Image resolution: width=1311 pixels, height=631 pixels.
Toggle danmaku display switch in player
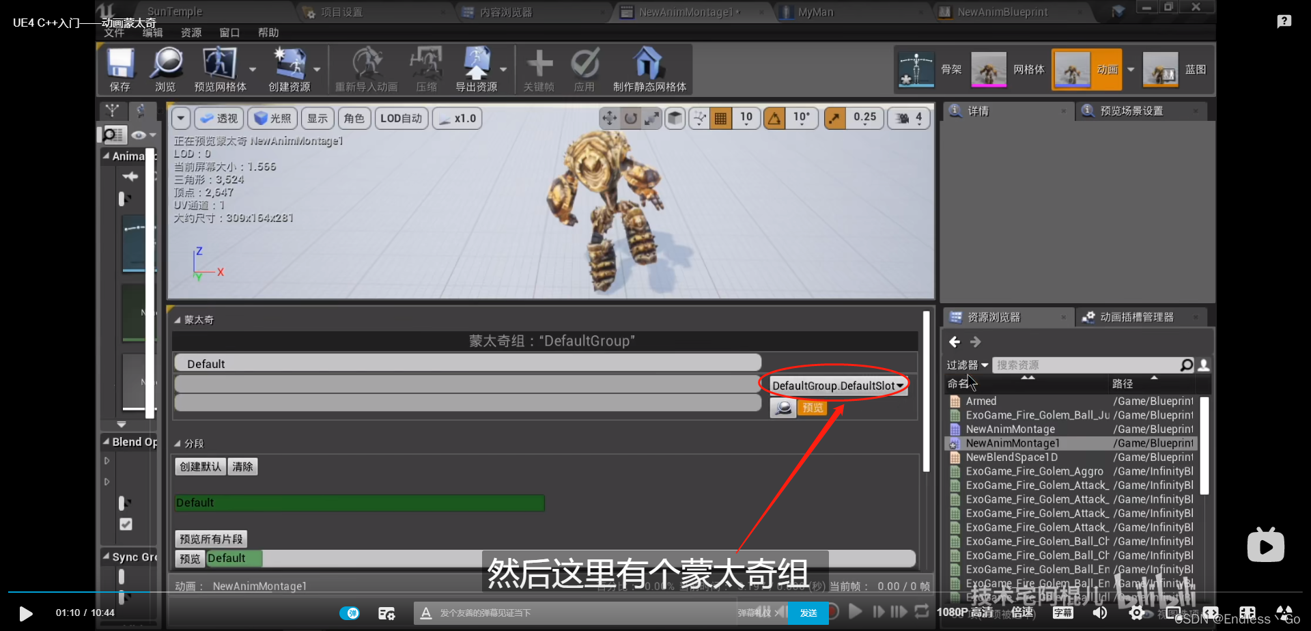(350, 613)
